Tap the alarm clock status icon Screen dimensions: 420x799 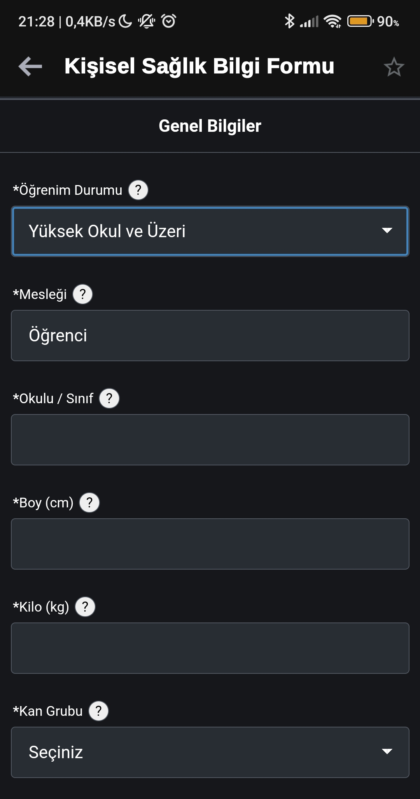click(x=169, y=21)
